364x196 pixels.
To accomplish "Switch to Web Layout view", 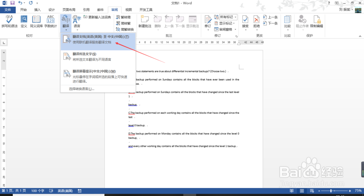I will 312,191.
